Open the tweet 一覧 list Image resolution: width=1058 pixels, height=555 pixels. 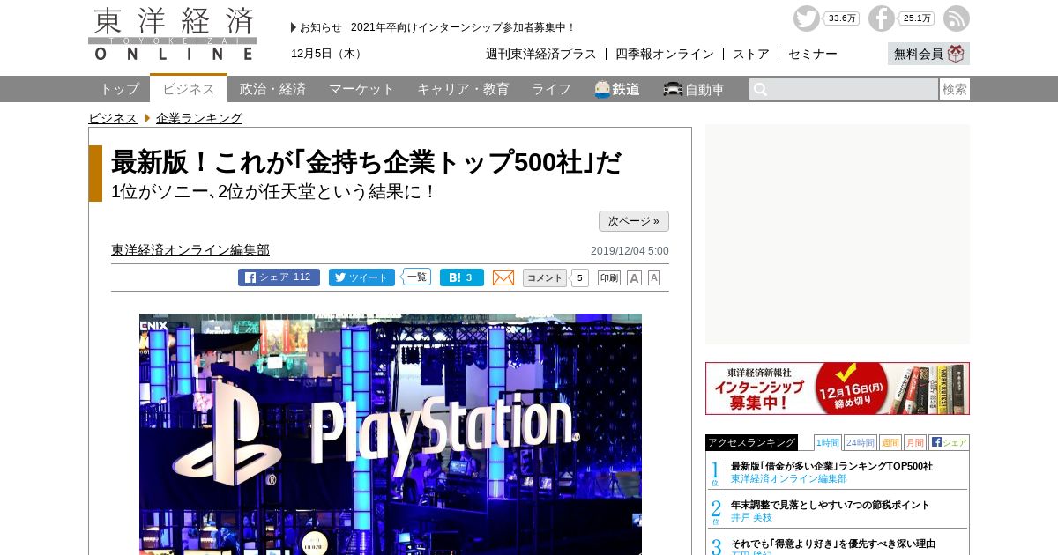417,277
